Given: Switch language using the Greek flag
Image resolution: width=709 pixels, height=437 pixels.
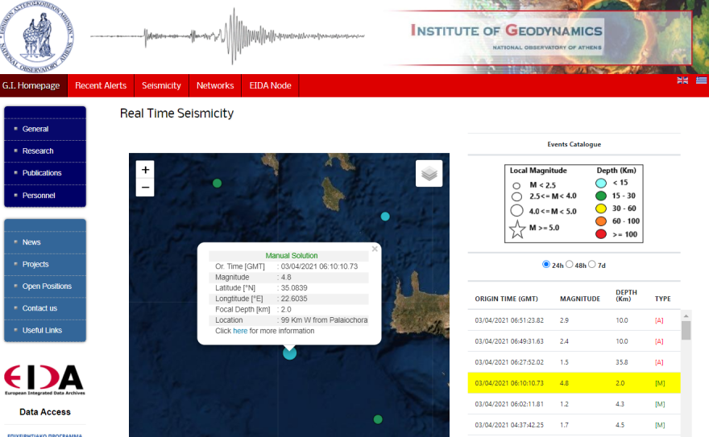Looking at the screenshot, I should (x=701, y=80).
